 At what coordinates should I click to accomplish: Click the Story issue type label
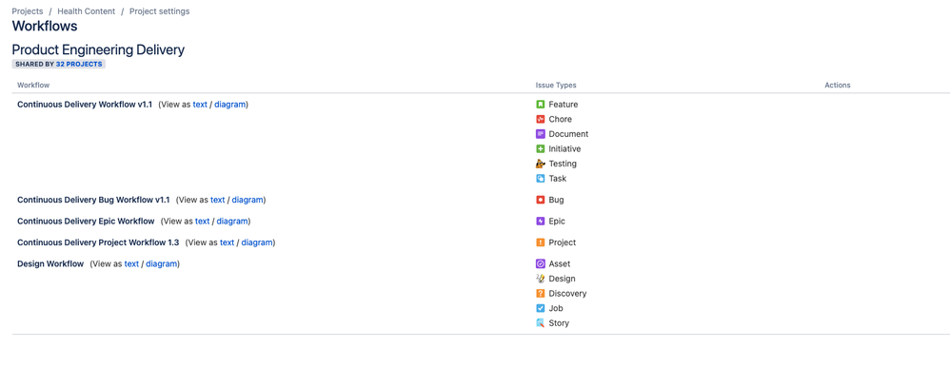(x=559, y=323)
